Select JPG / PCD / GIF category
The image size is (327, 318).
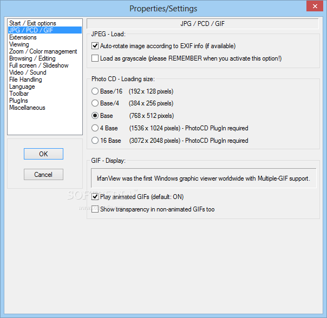pos(45,30)
